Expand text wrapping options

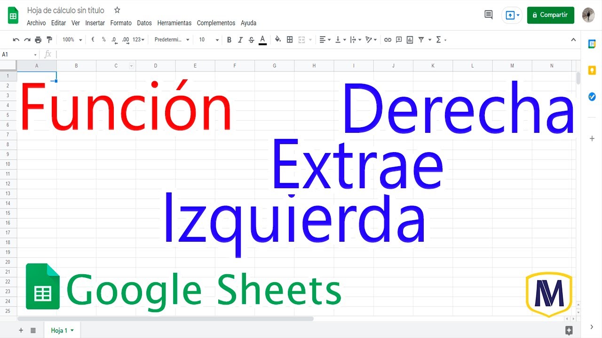point(356,40)
